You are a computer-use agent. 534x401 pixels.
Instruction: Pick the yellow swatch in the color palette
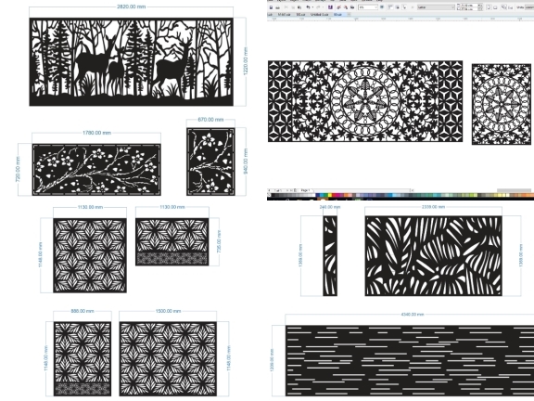[330, 195]
